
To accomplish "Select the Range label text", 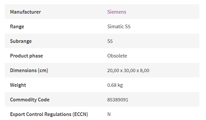I will (17, 27).
